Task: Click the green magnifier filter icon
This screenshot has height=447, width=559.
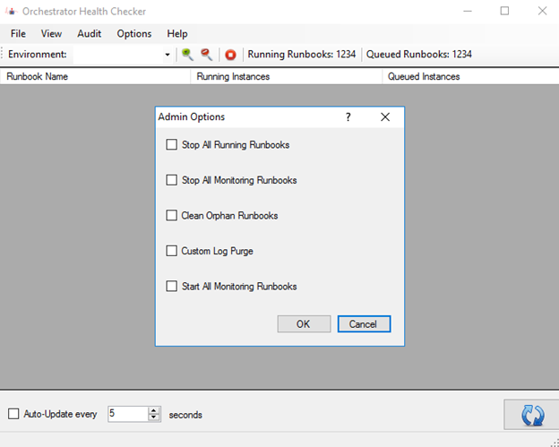Action: click(x=187, y=55)
